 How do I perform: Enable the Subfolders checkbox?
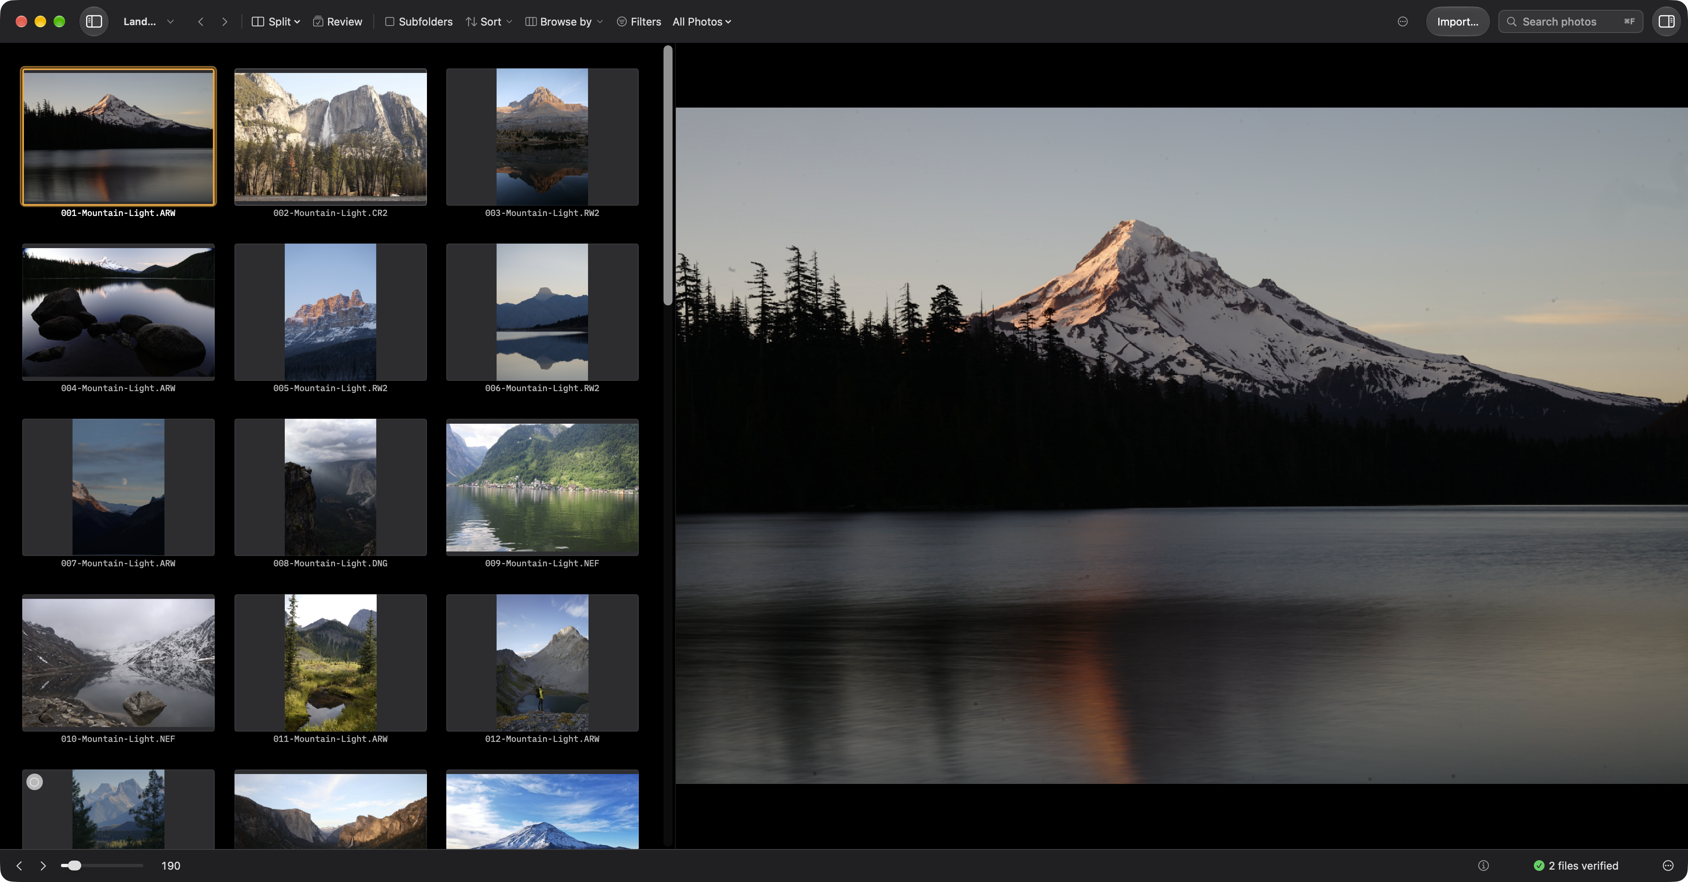[389, 21]
